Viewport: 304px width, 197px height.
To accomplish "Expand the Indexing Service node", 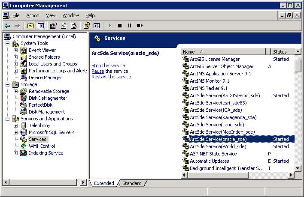I will pyautogui.click(x=15, y=153).
